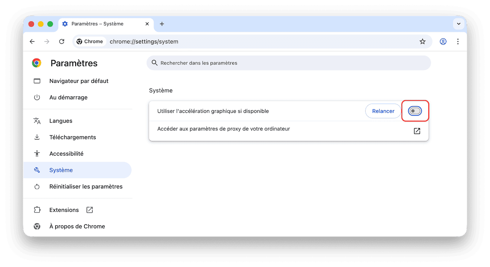Select Accessibilité in sidebar

coord(66,154)
